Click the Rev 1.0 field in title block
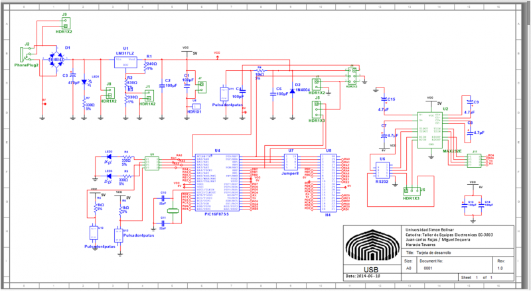 click(501, 268)
